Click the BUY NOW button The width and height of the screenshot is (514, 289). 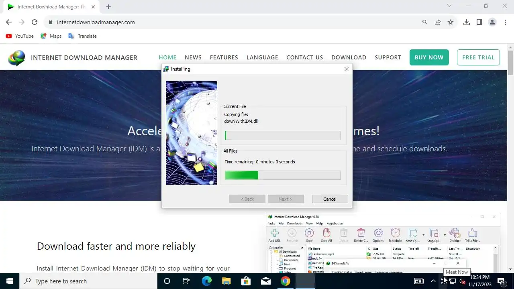coord(429,57)
